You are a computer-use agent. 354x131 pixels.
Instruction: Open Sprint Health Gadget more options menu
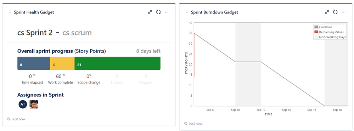(167, 12)
